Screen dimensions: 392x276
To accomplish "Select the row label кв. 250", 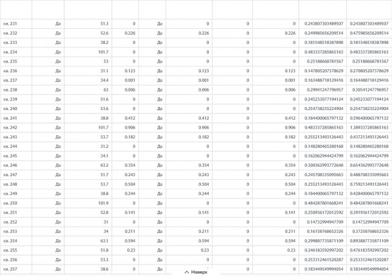I will [x=10, y=203].
